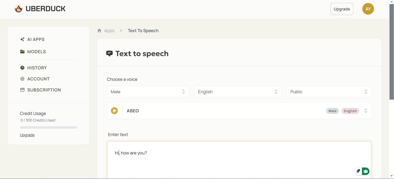The height and width of the screenshot is (179, 394).
Task: Click the English tag on ABEO
Action: [350, 111]
